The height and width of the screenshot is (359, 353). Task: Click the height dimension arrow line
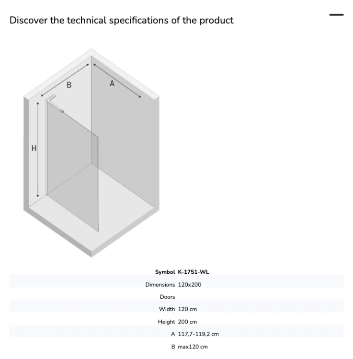point(38,149)
